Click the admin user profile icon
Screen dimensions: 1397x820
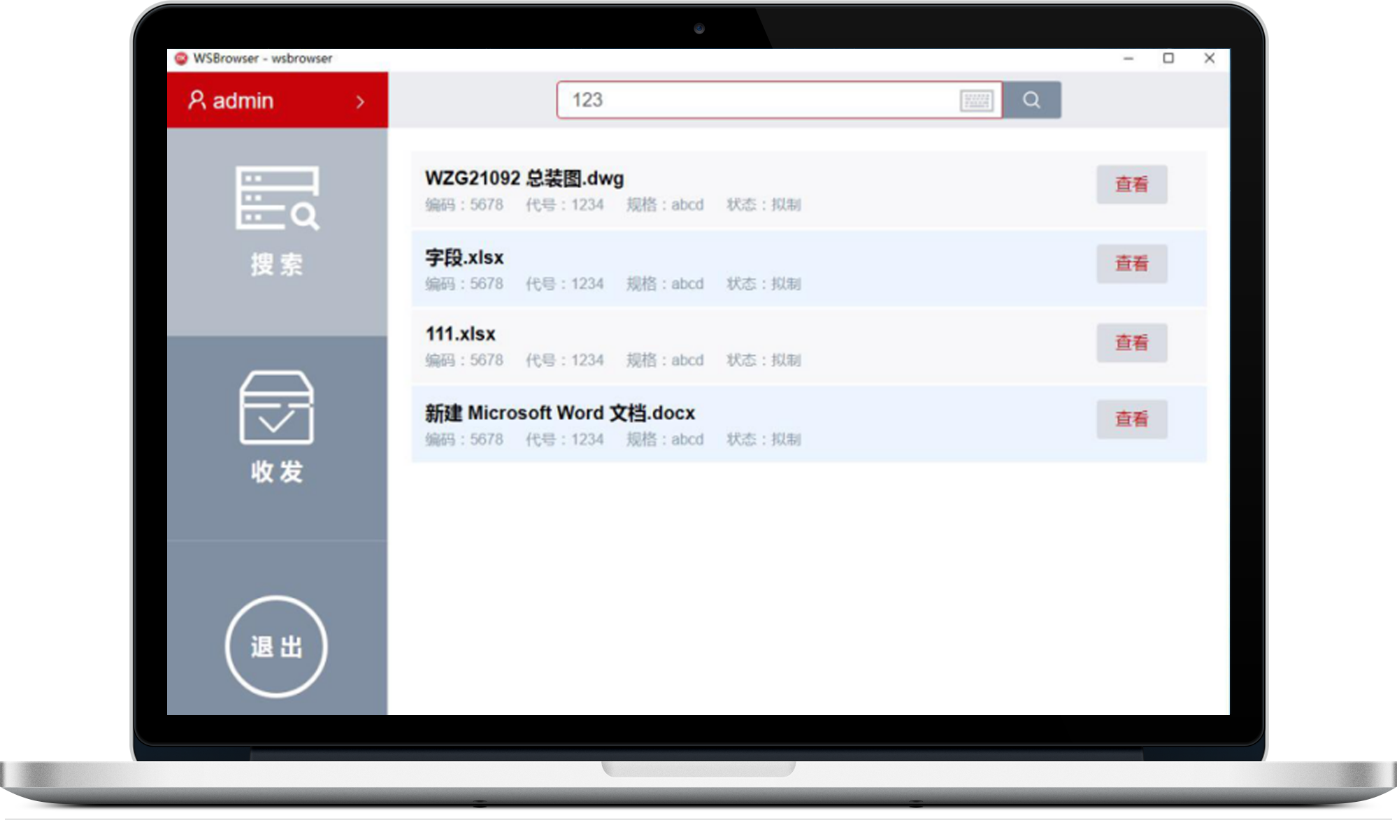pos(196,101)
